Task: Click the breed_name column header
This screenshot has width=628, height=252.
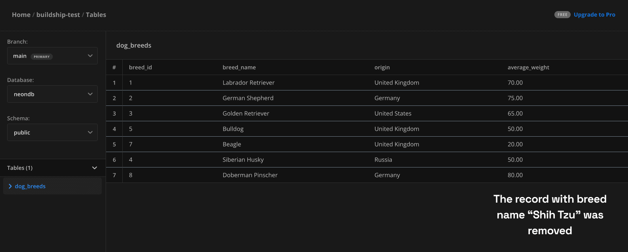Action: coord(239,68)
